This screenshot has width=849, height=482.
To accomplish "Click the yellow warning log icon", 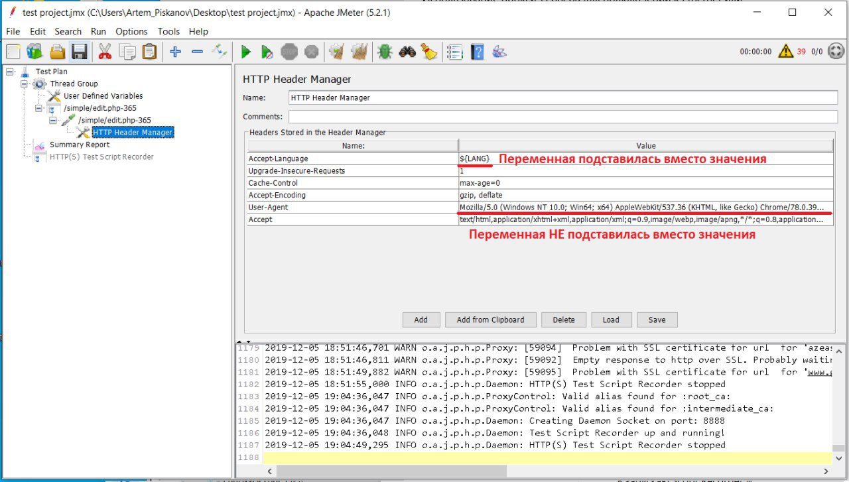I will (x=786, y=50).
